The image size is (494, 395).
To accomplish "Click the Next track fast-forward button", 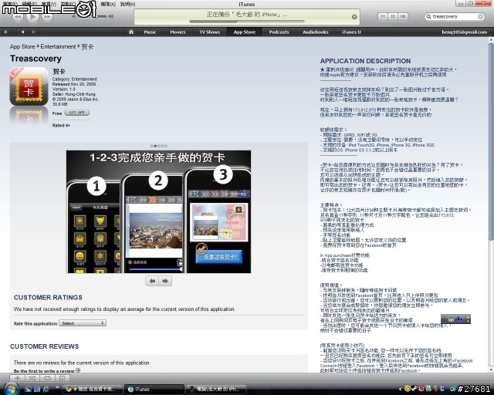I will pyautogui.click(x=47, y=17).
